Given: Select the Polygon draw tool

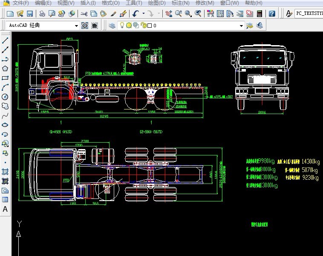Looking at the screenshot, I should click(5, 69).
